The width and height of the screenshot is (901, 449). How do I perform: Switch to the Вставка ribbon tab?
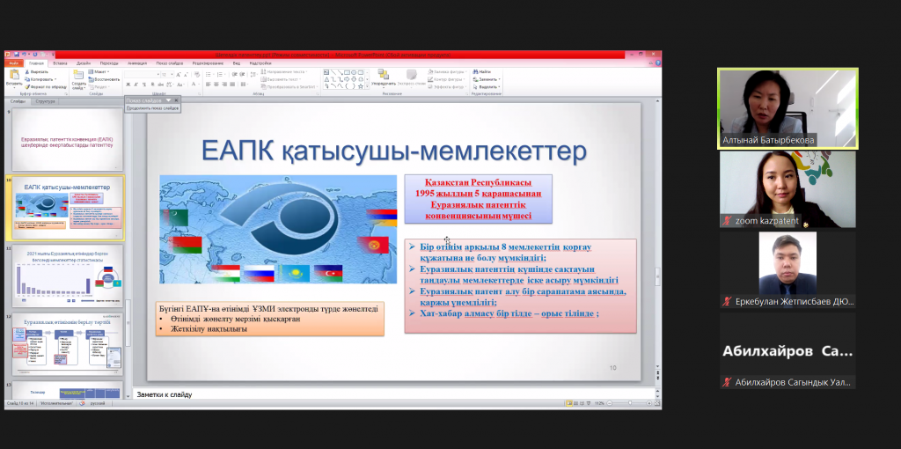[x=60, y=63]
